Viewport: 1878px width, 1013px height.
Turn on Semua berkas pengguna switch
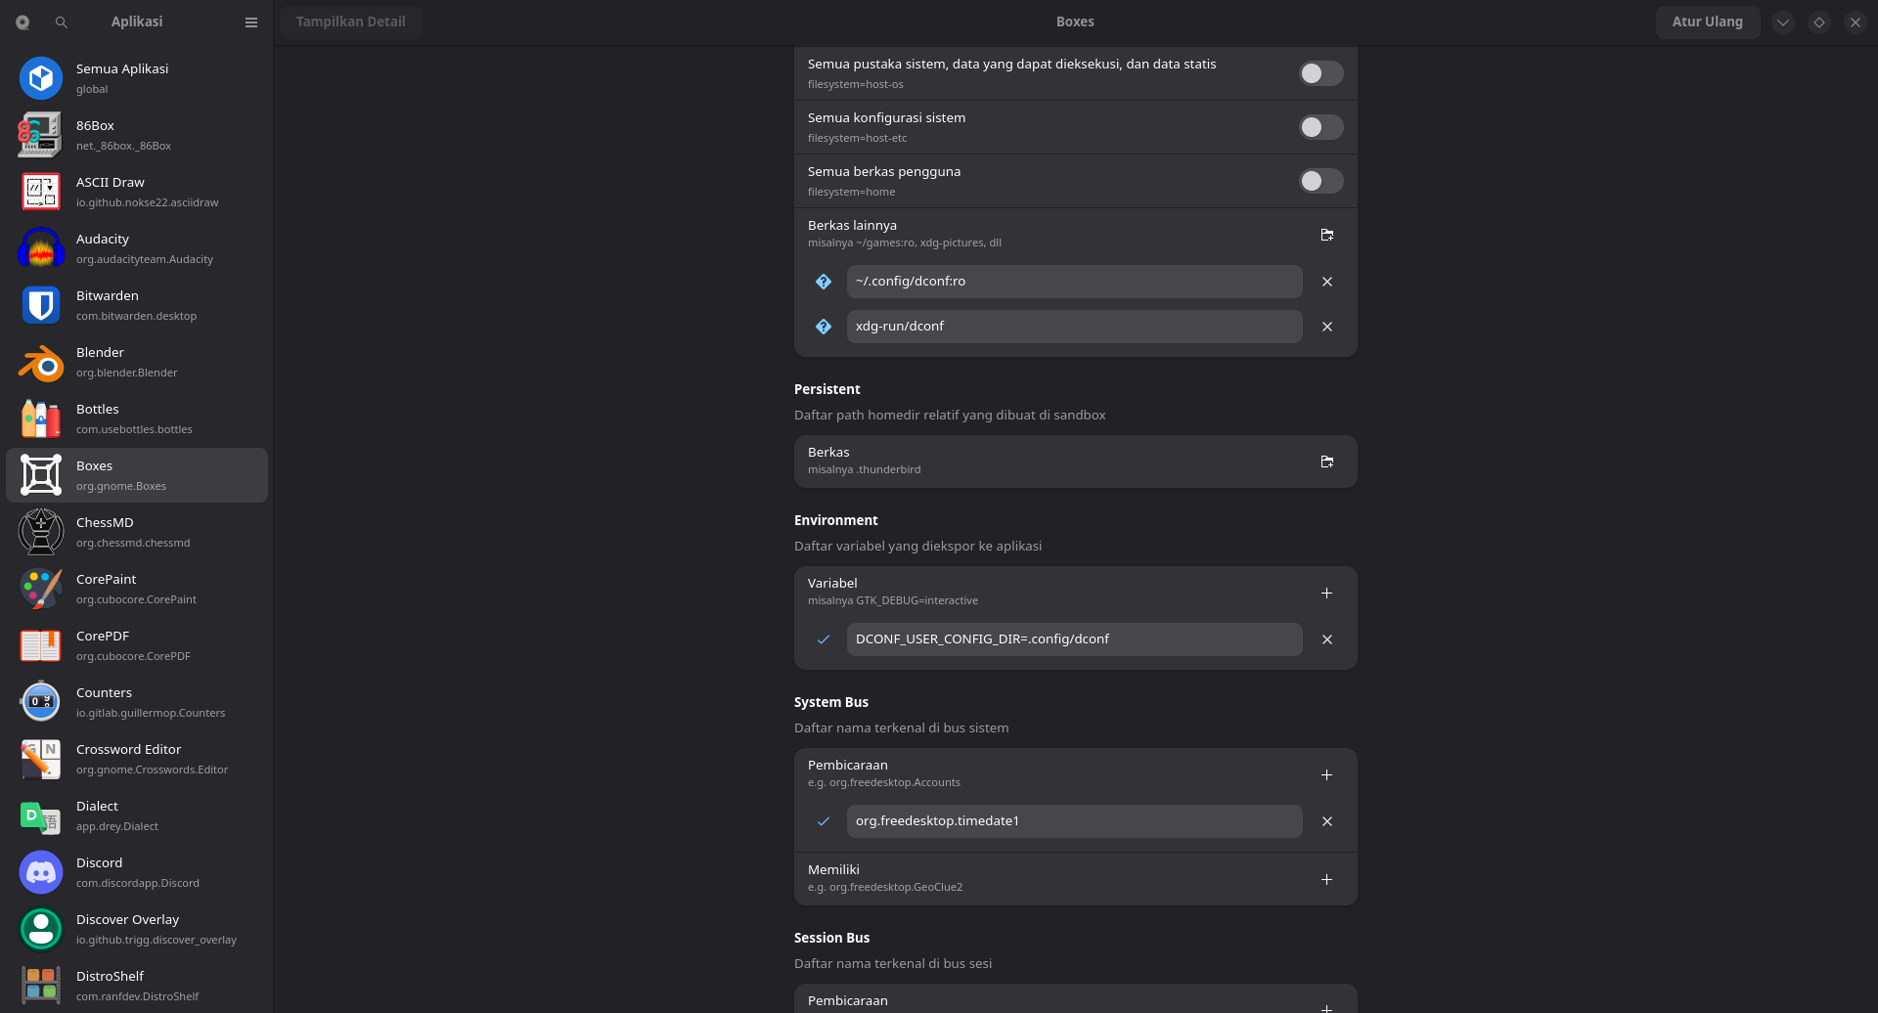click(1320, 181)
